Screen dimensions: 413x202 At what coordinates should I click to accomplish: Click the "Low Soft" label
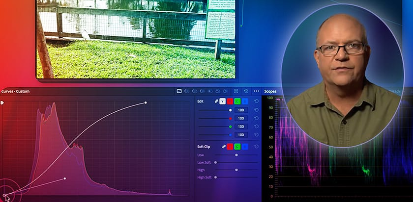coord(204,163)
